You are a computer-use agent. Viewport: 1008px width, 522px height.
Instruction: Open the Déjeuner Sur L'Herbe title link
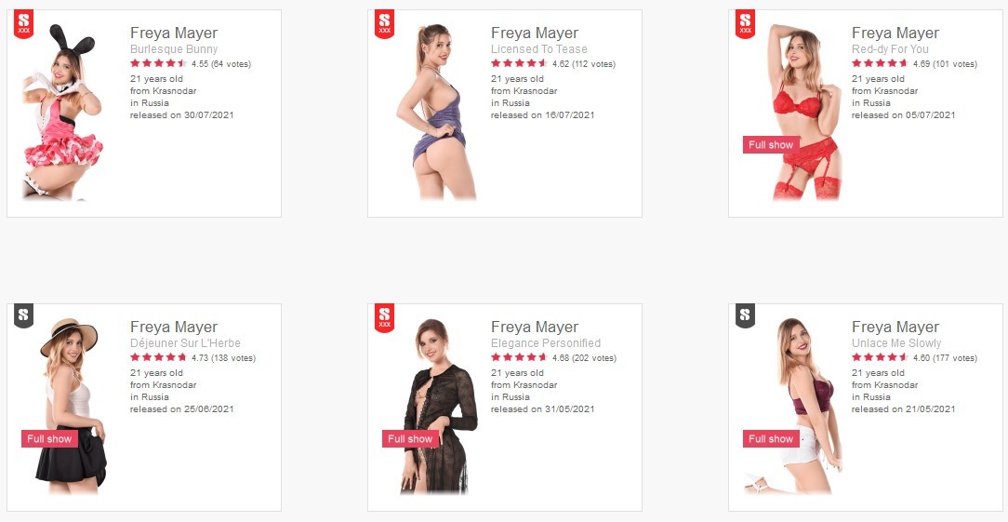185,343
